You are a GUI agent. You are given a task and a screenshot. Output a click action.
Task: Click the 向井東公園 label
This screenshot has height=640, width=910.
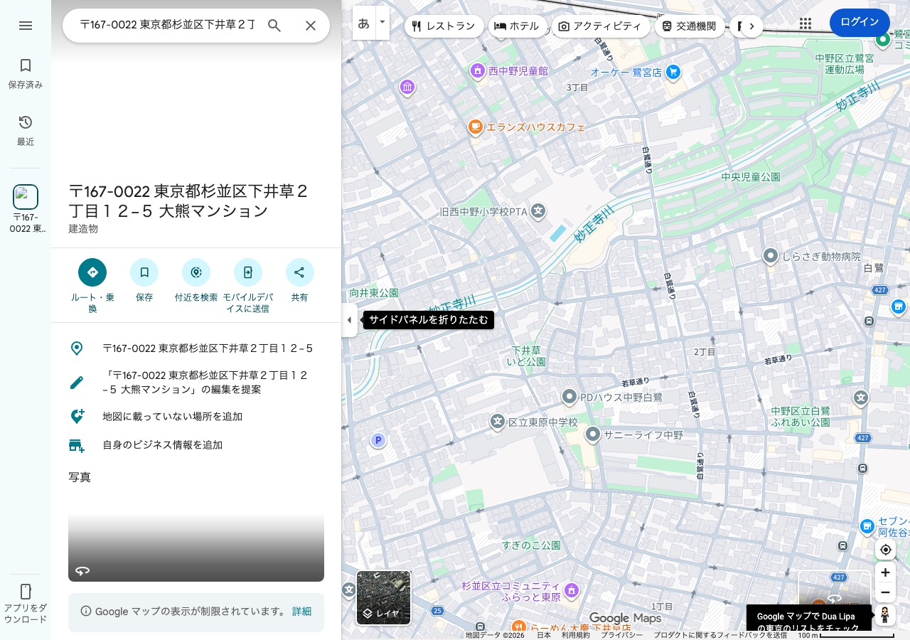point(374,293)
